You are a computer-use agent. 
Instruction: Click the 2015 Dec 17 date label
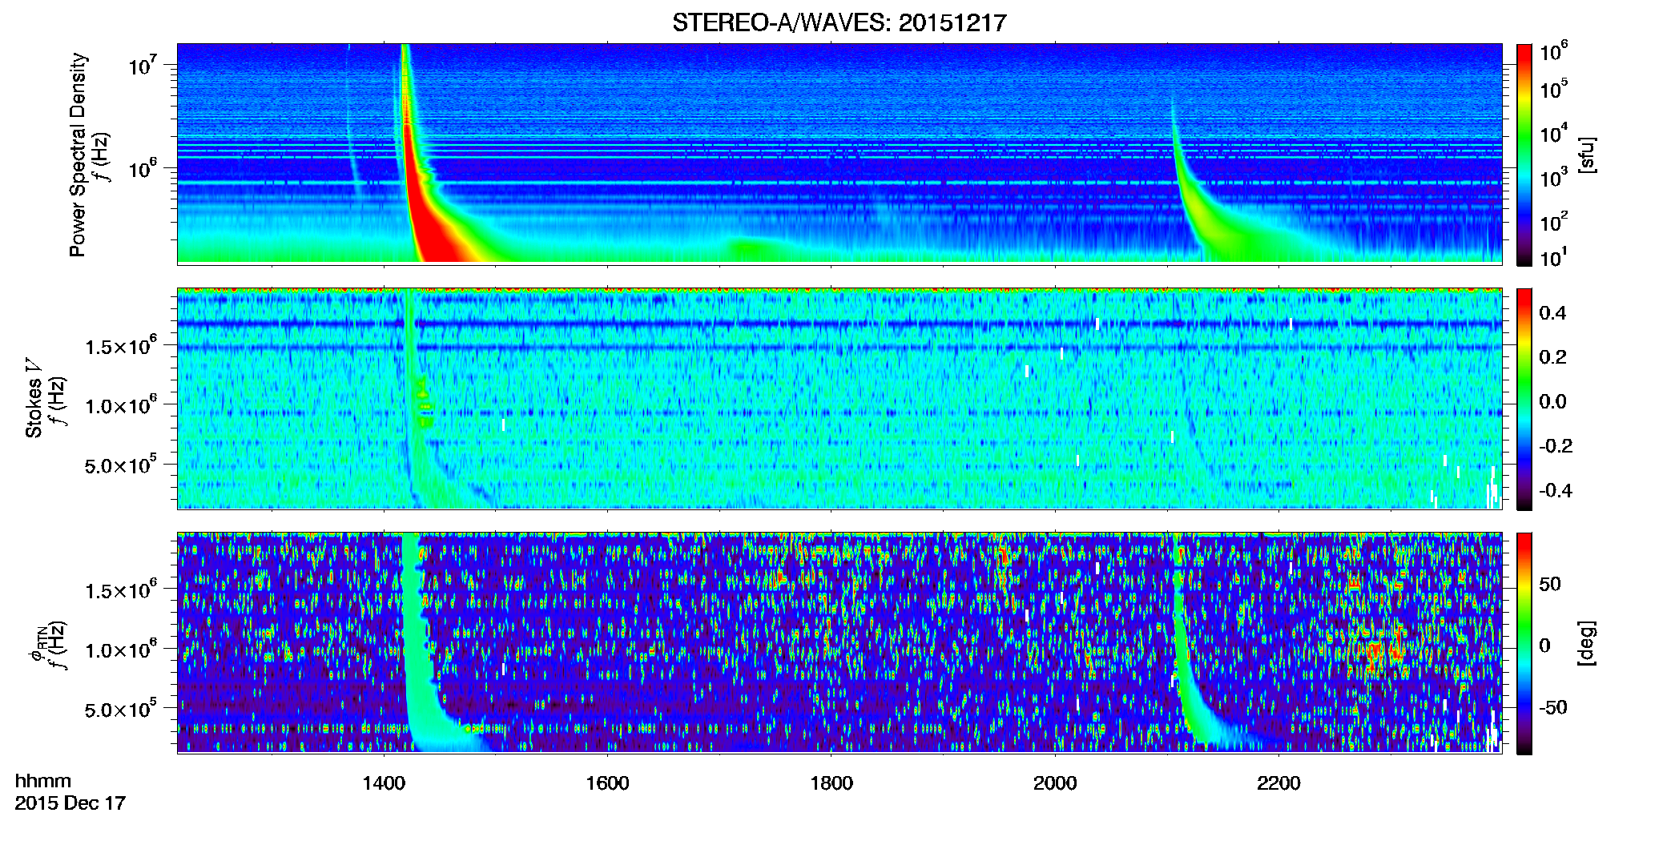tap(70, 803)
